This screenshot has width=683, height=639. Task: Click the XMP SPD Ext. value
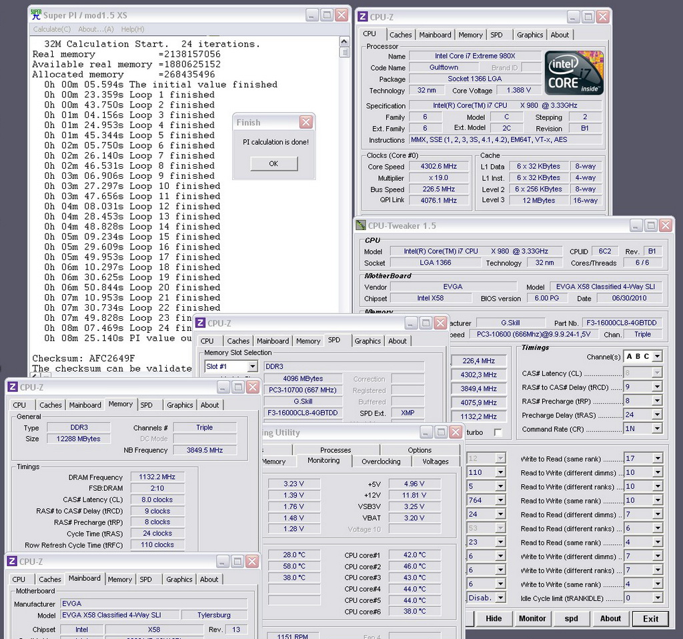click(x=408, y=412)
